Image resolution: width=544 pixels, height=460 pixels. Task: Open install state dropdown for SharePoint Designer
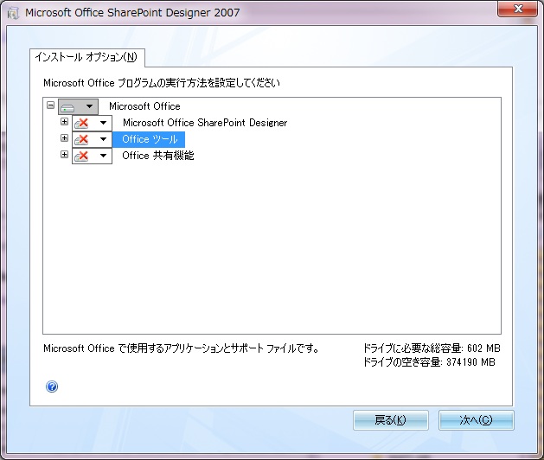click(x=92, y=123)
